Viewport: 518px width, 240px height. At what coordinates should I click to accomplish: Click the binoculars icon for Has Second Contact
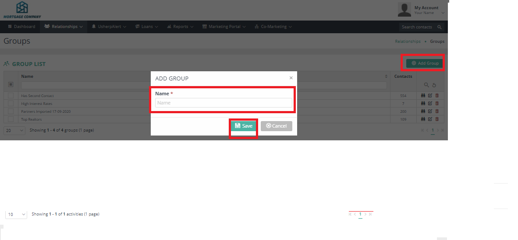pos(423,96)
